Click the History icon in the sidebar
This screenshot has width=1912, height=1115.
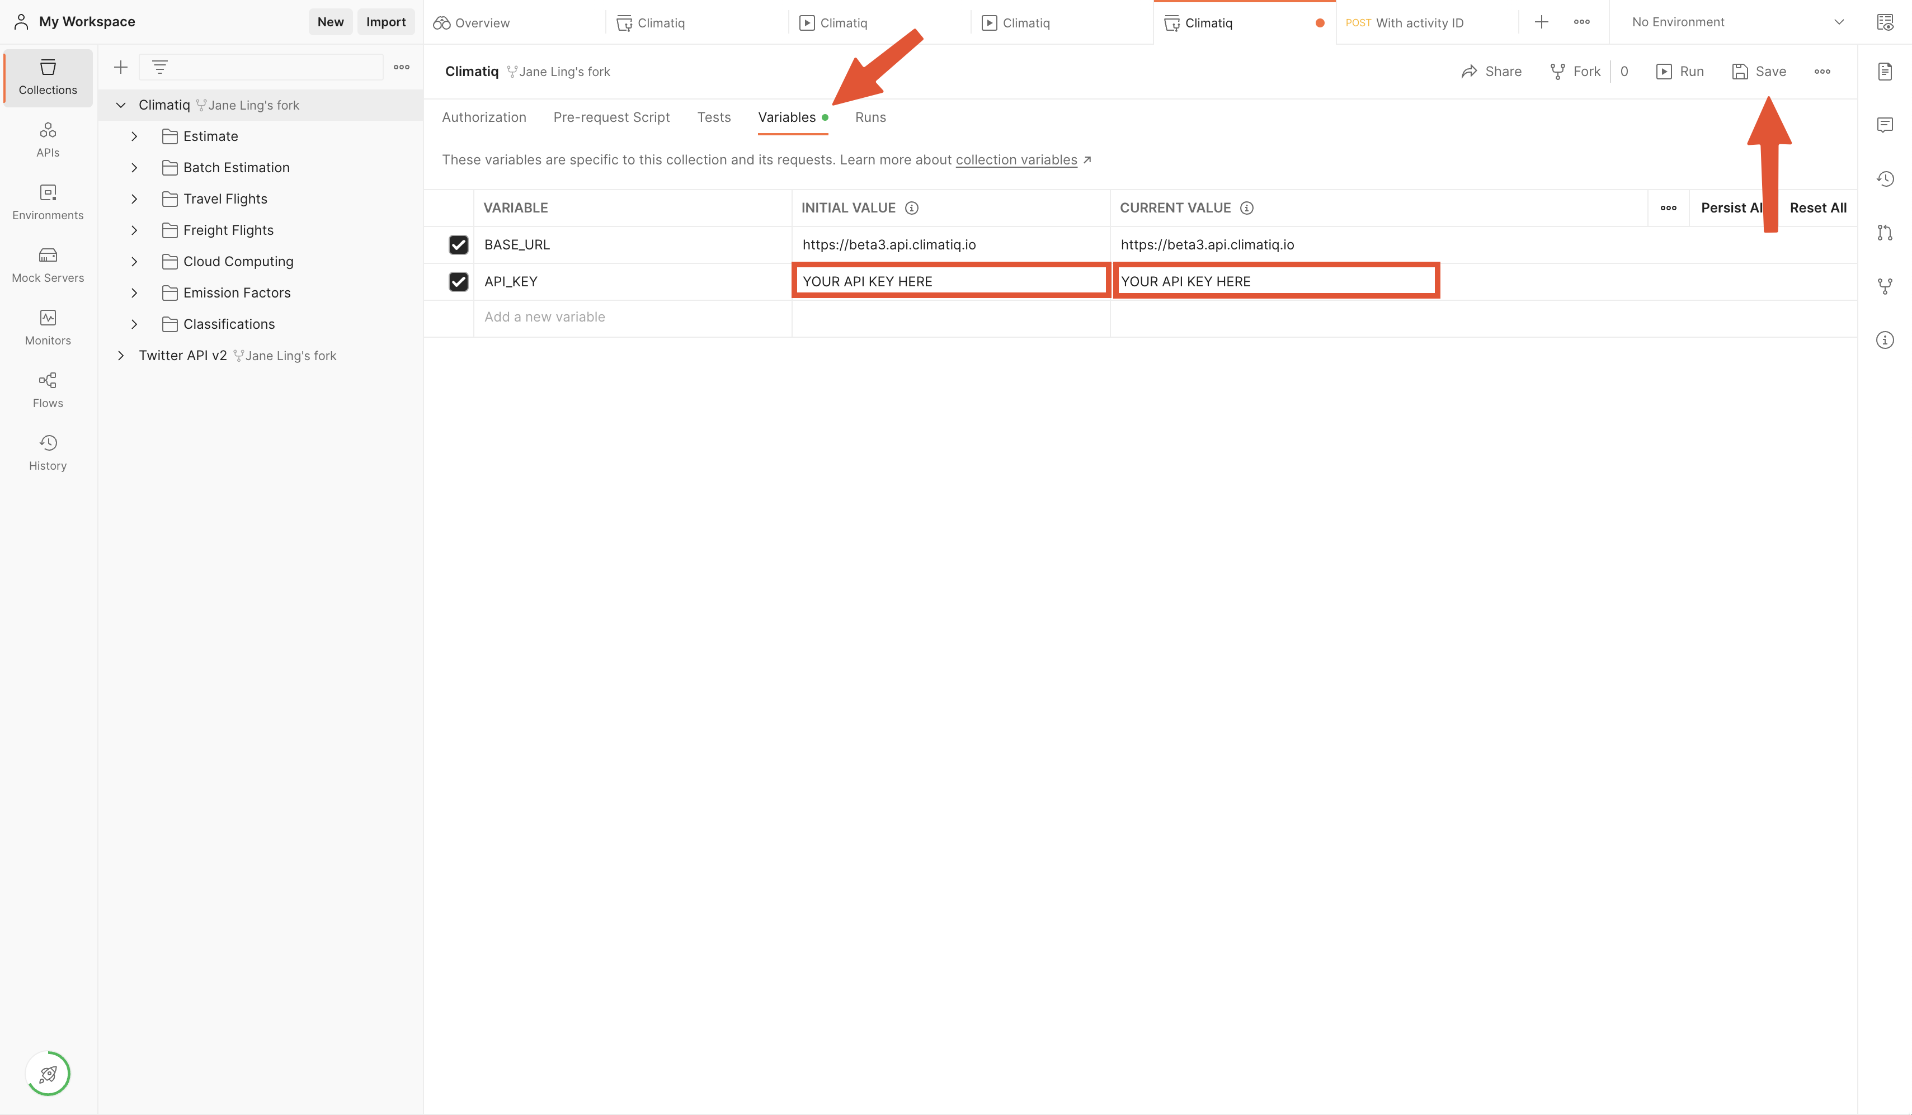(48, 451)
